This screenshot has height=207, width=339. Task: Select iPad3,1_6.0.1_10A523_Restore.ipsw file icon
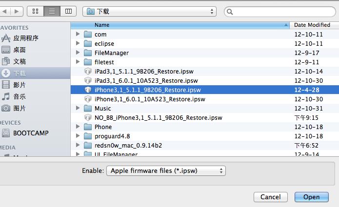click(x=88, y=80)
